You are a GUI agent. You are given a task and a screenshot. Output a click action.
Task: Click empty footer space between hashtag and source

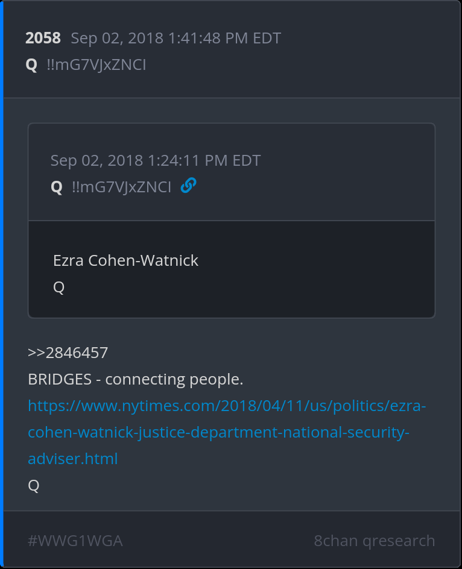217,541
